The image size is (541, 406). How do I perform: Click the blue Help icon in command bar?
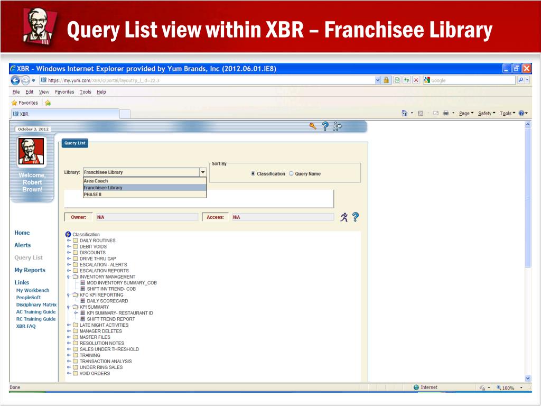521,113
